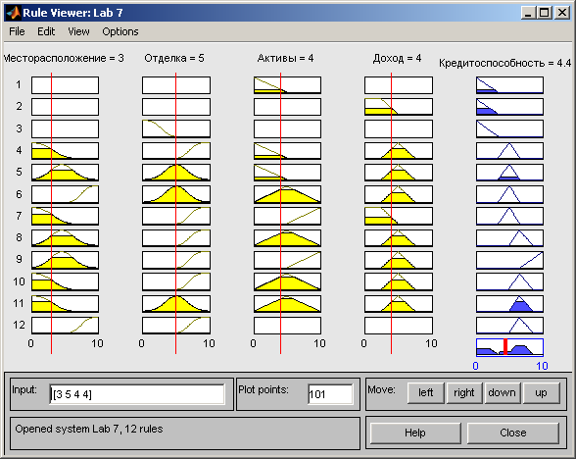Open the Edit menu
Screen dimensions: 576x459
tap(46, 31)
